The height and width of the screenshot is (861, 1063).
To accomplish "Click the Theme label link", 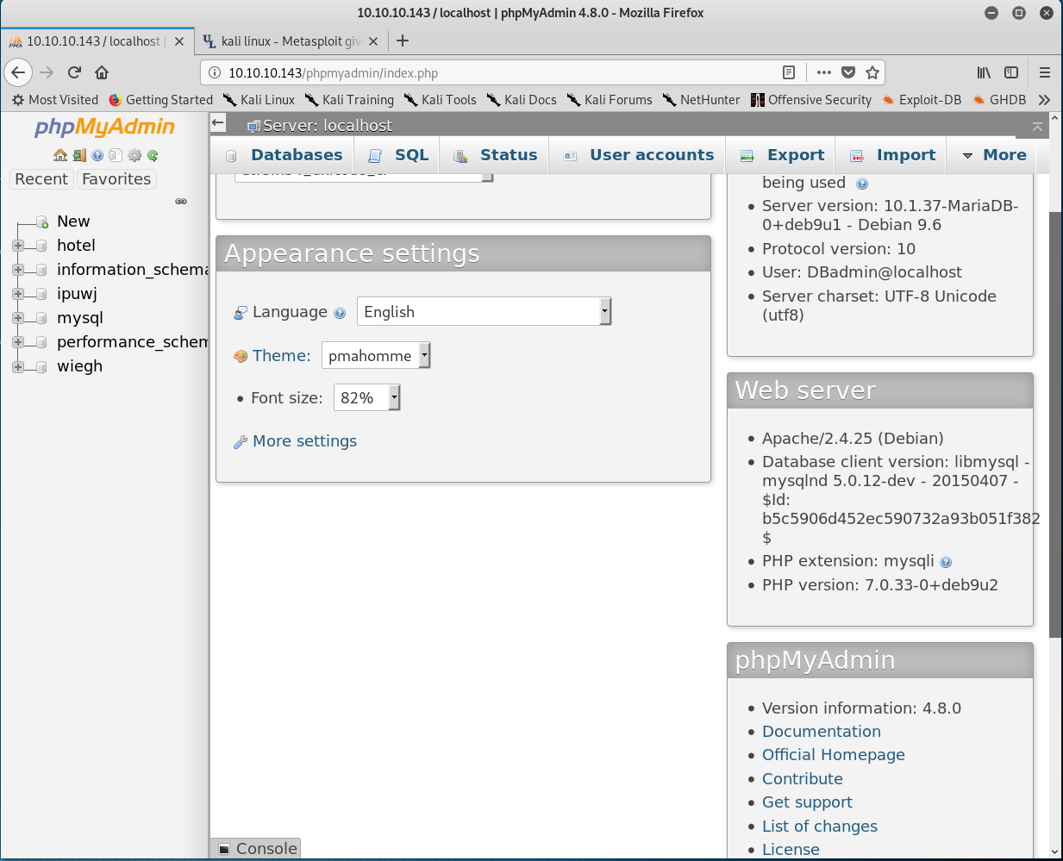I will (x=281, y=356).
